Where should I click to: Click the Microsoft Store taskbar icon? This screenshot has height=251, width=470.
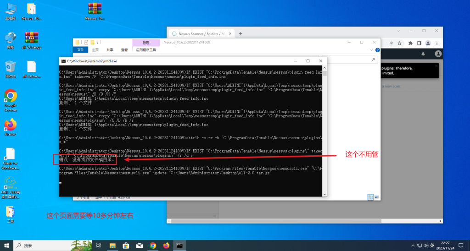[125, 246]
